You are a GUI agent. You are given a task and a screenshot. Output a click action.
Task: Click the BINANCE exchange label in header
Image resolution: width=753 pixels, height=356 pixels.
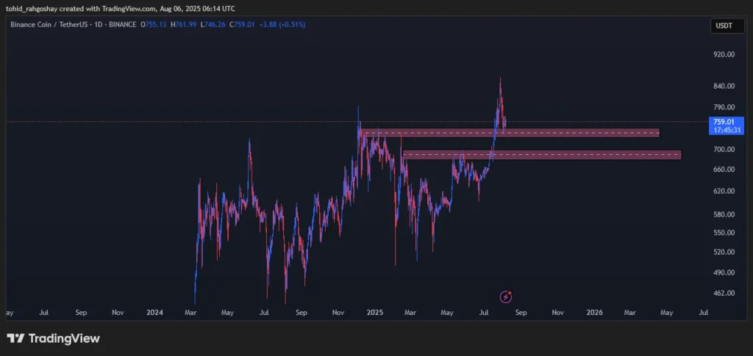tap(123, 24)
